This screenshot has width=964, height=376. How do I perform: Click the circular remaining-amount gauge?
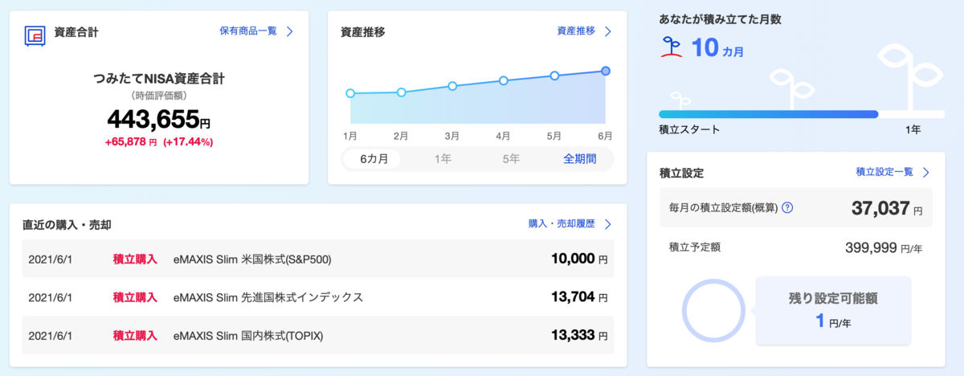712,310
